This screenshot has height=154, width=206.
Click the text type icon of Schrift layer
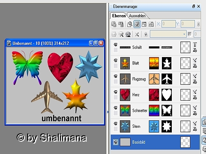pos(195,45)
